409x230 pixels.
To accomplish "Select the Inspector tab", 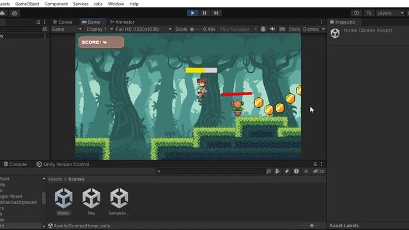I will tap(343, 22).
